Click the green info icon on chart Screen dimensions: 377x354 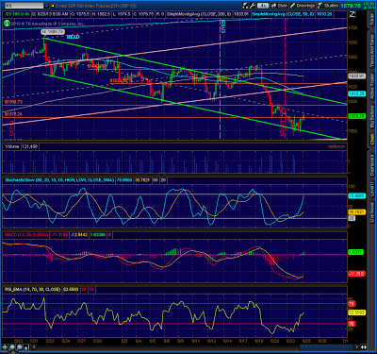pos(7,23)
